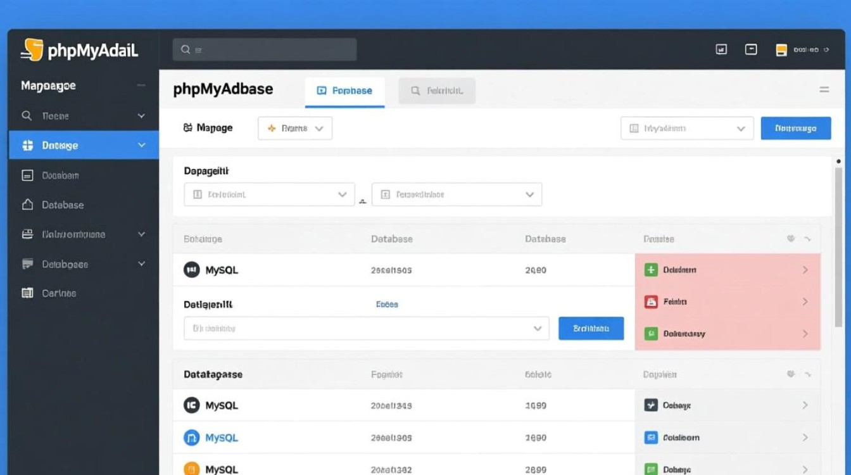
Task: Click the bottom-most icon in the left sidebar
Action: 27,293
